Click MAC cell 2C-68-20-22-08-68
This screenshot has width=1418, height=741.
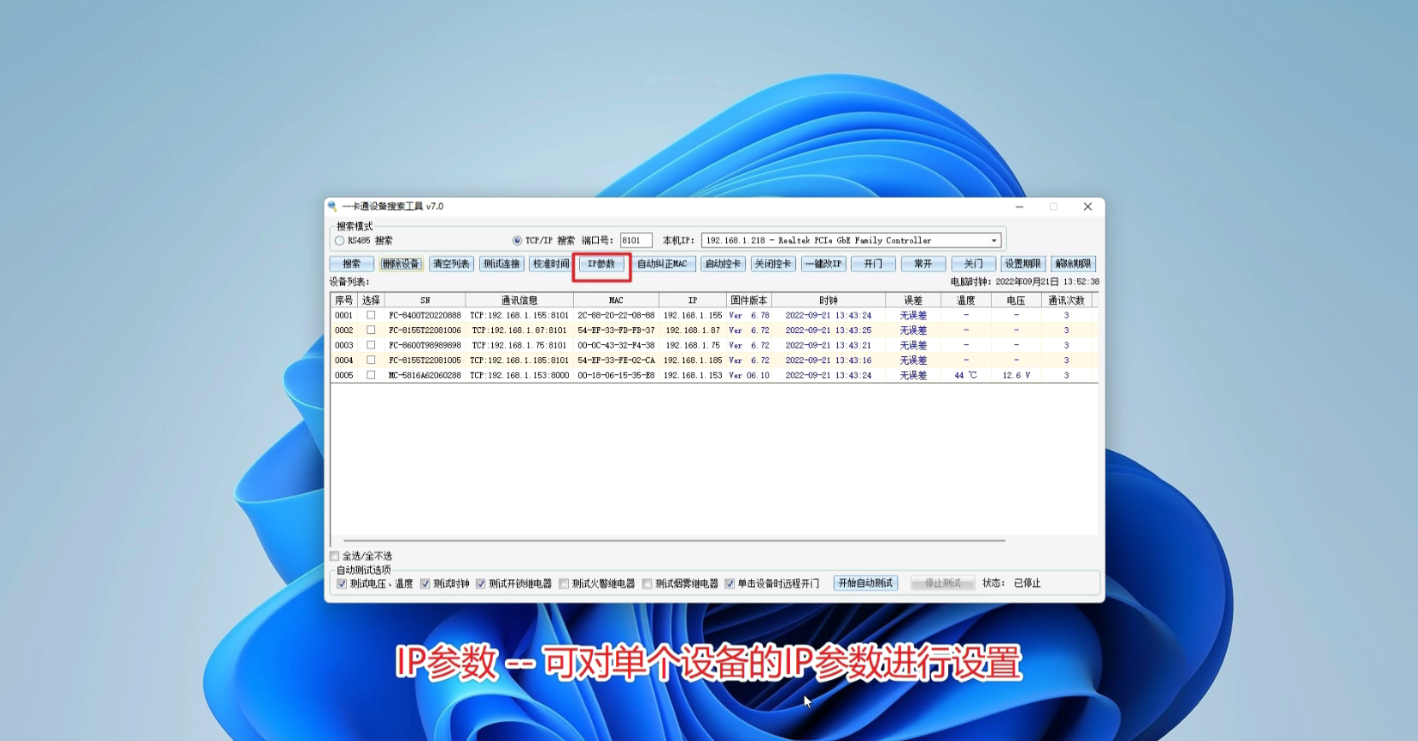coord(616,316)
